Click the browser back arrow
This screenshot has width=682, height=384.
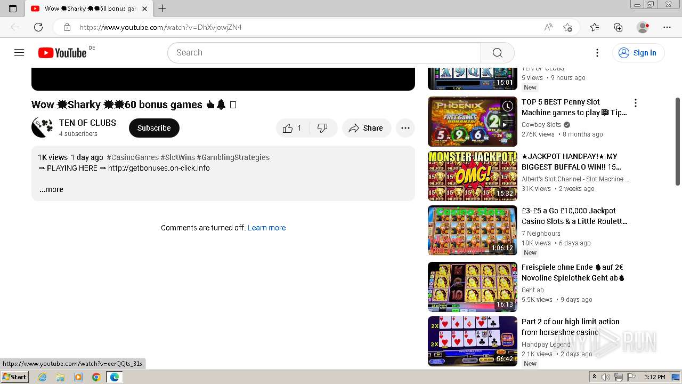coord(15,27)
